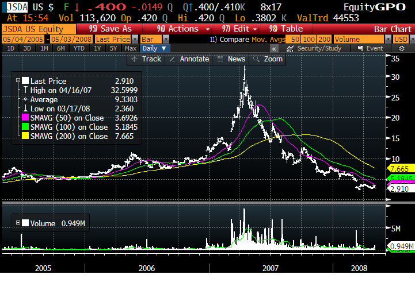Collapse the Last Price legend tree

coord(18,80)
